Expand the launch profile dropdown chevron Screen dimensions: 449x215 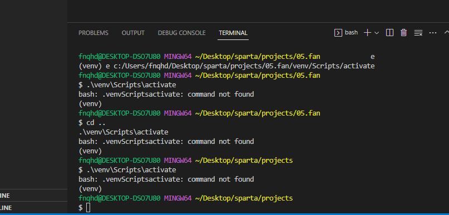coord(377,33)
